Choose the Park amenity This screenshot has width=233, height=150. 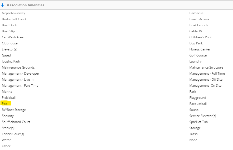coord(193,92)
